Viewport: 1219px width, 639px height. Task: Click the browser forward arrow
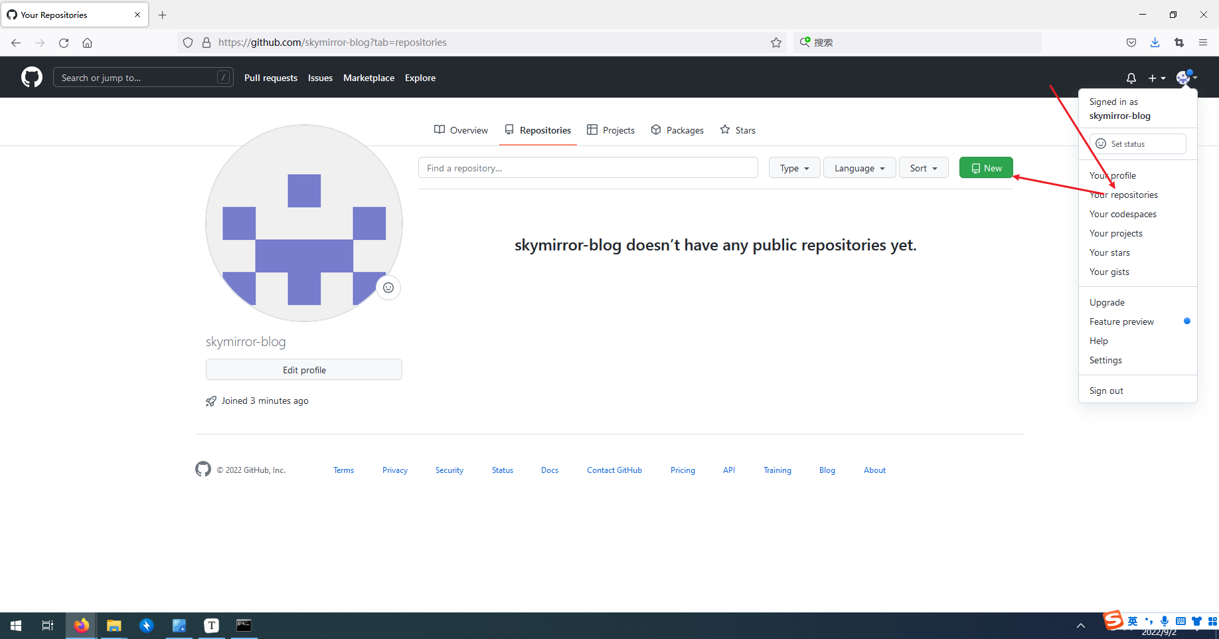pyautogui.click(x=40, y=43)
